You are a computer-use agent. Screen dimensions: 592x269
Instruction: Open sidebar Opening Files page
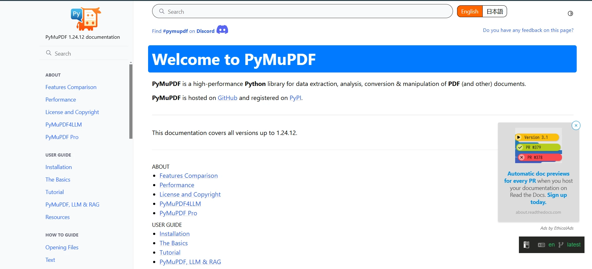(x=62, y=247)
